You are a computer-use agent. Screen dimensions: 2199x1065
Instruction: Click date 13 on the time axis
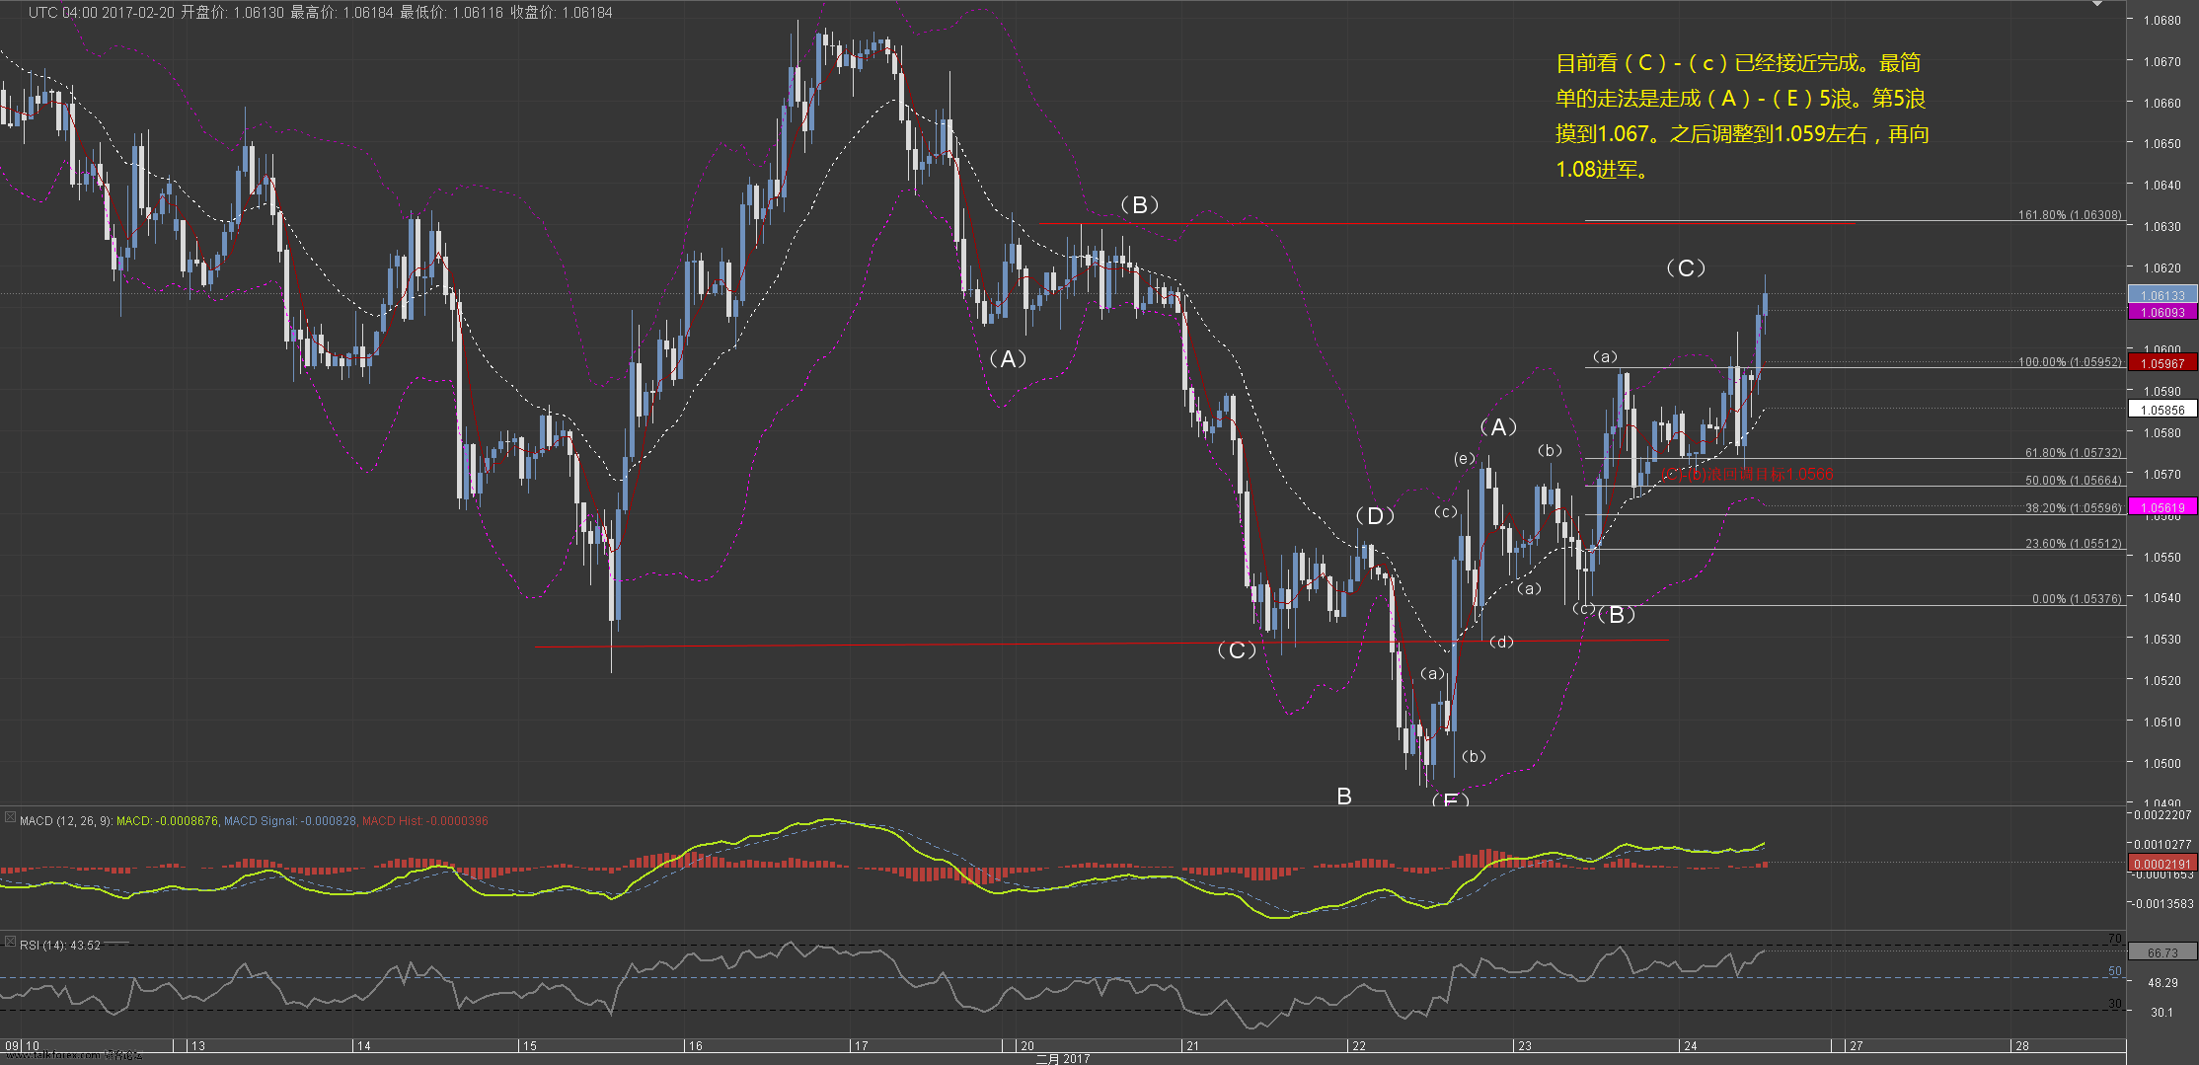198,1045
